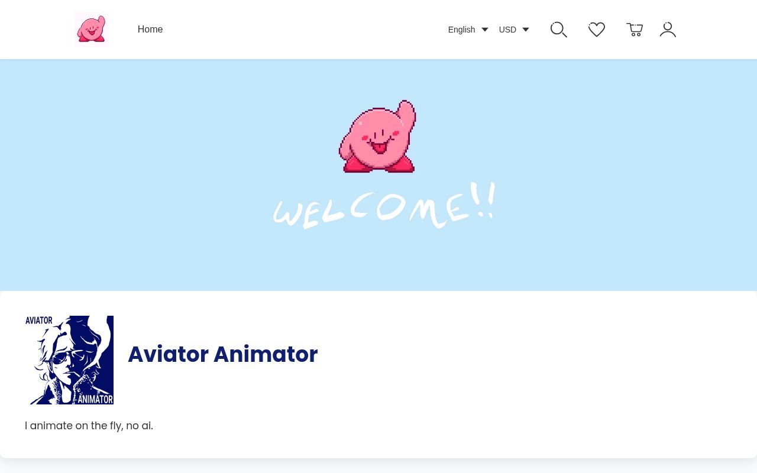Viewport: 757px width, 473px height.
Task: Open the shopping cart icon
Action: click(x=635, y=30)
